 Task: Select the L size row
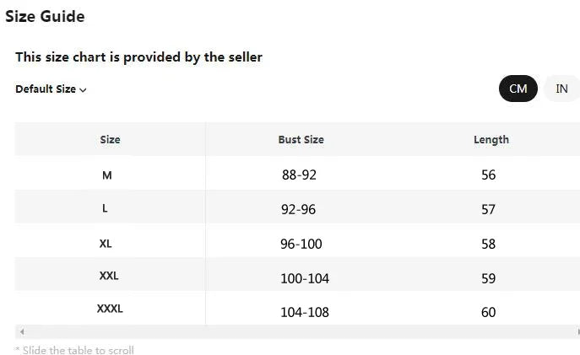297,208
